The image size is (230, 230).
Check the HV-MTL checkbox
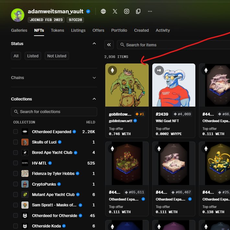[16, 163]
